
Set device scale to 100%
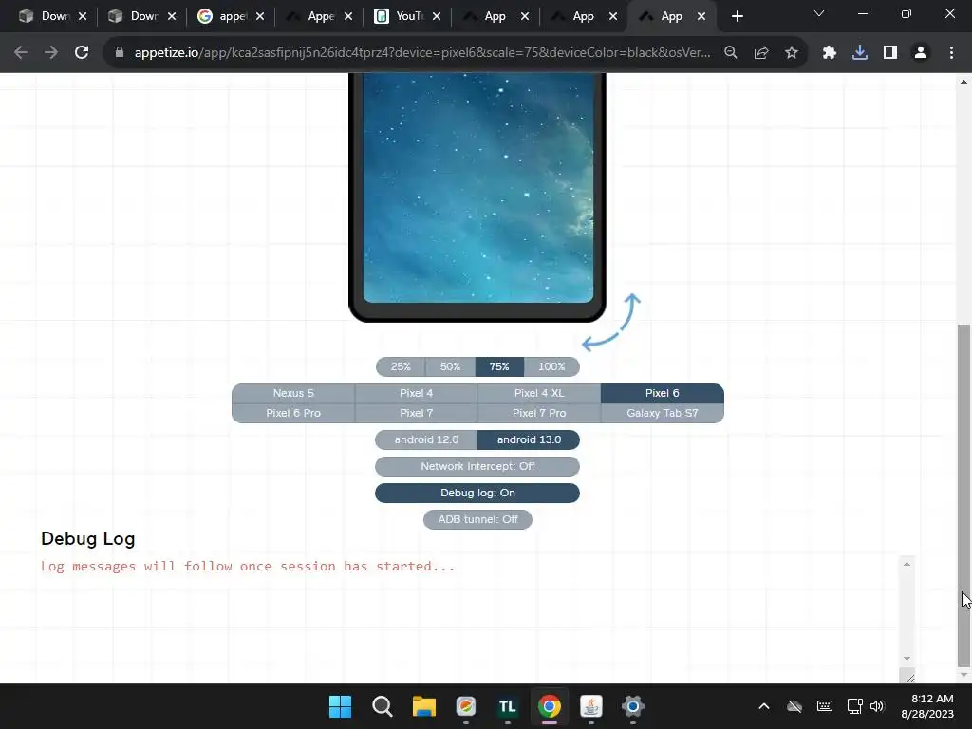[551, 366]
